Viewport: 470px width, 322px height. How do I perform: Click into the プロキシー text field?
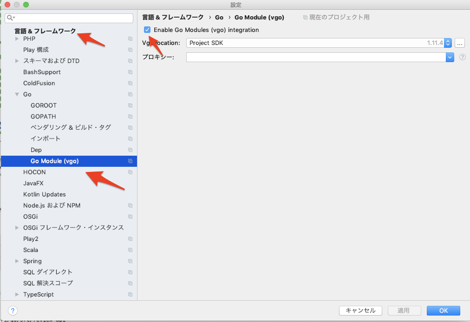point(316,57)
